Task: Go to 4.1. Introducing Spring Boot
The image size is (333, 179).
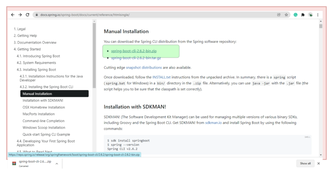Action: tap(38, 56)
